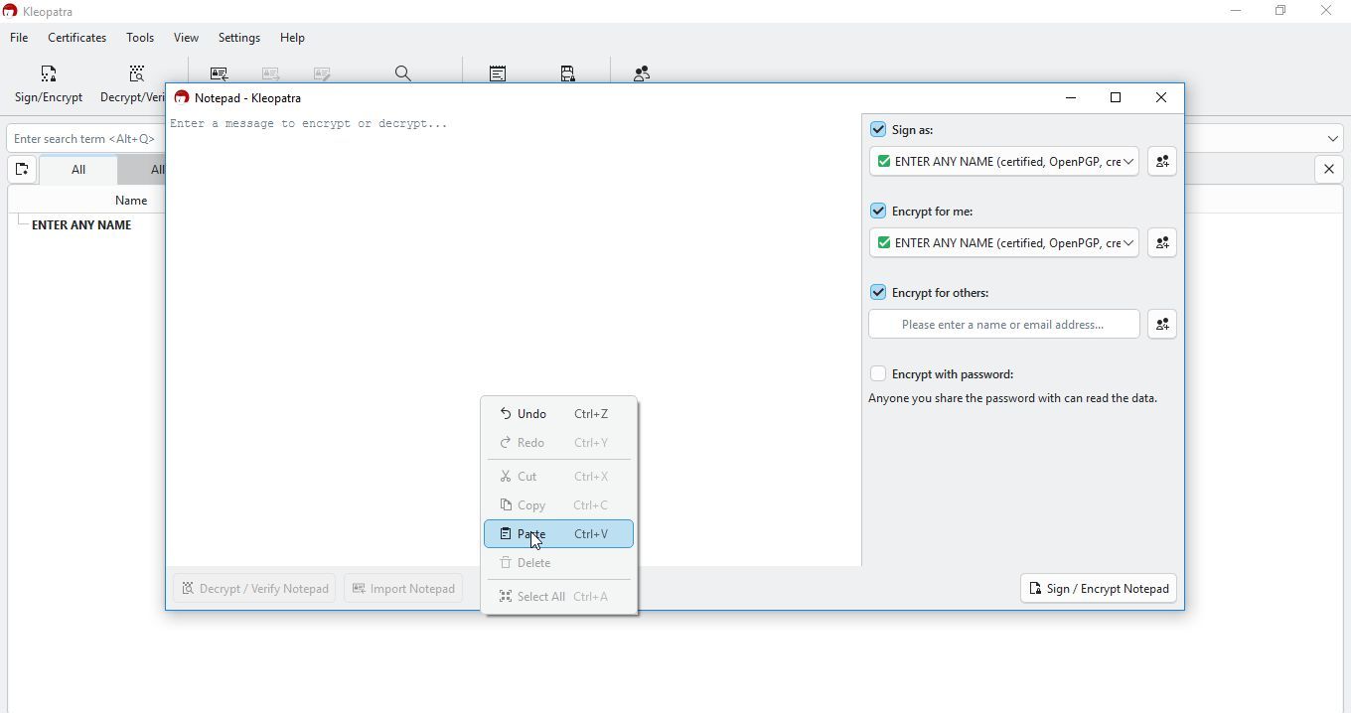
Task: Open the Settings menu
Action: (239, 38)
